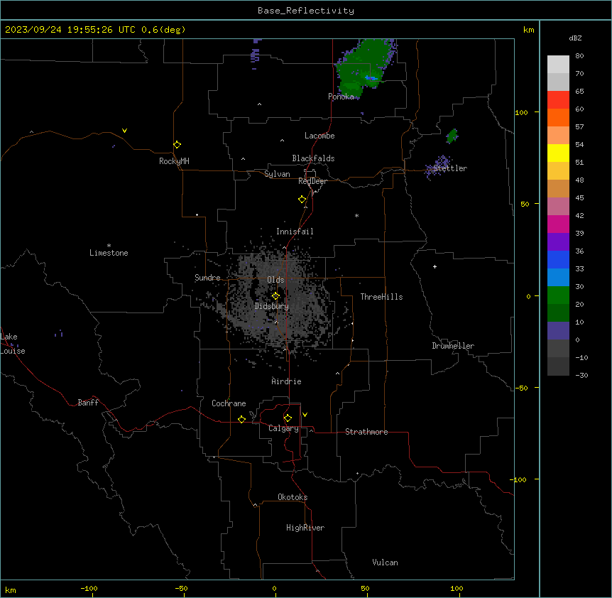
Task: Click the Innisfail town label
Action: [295, 232]
